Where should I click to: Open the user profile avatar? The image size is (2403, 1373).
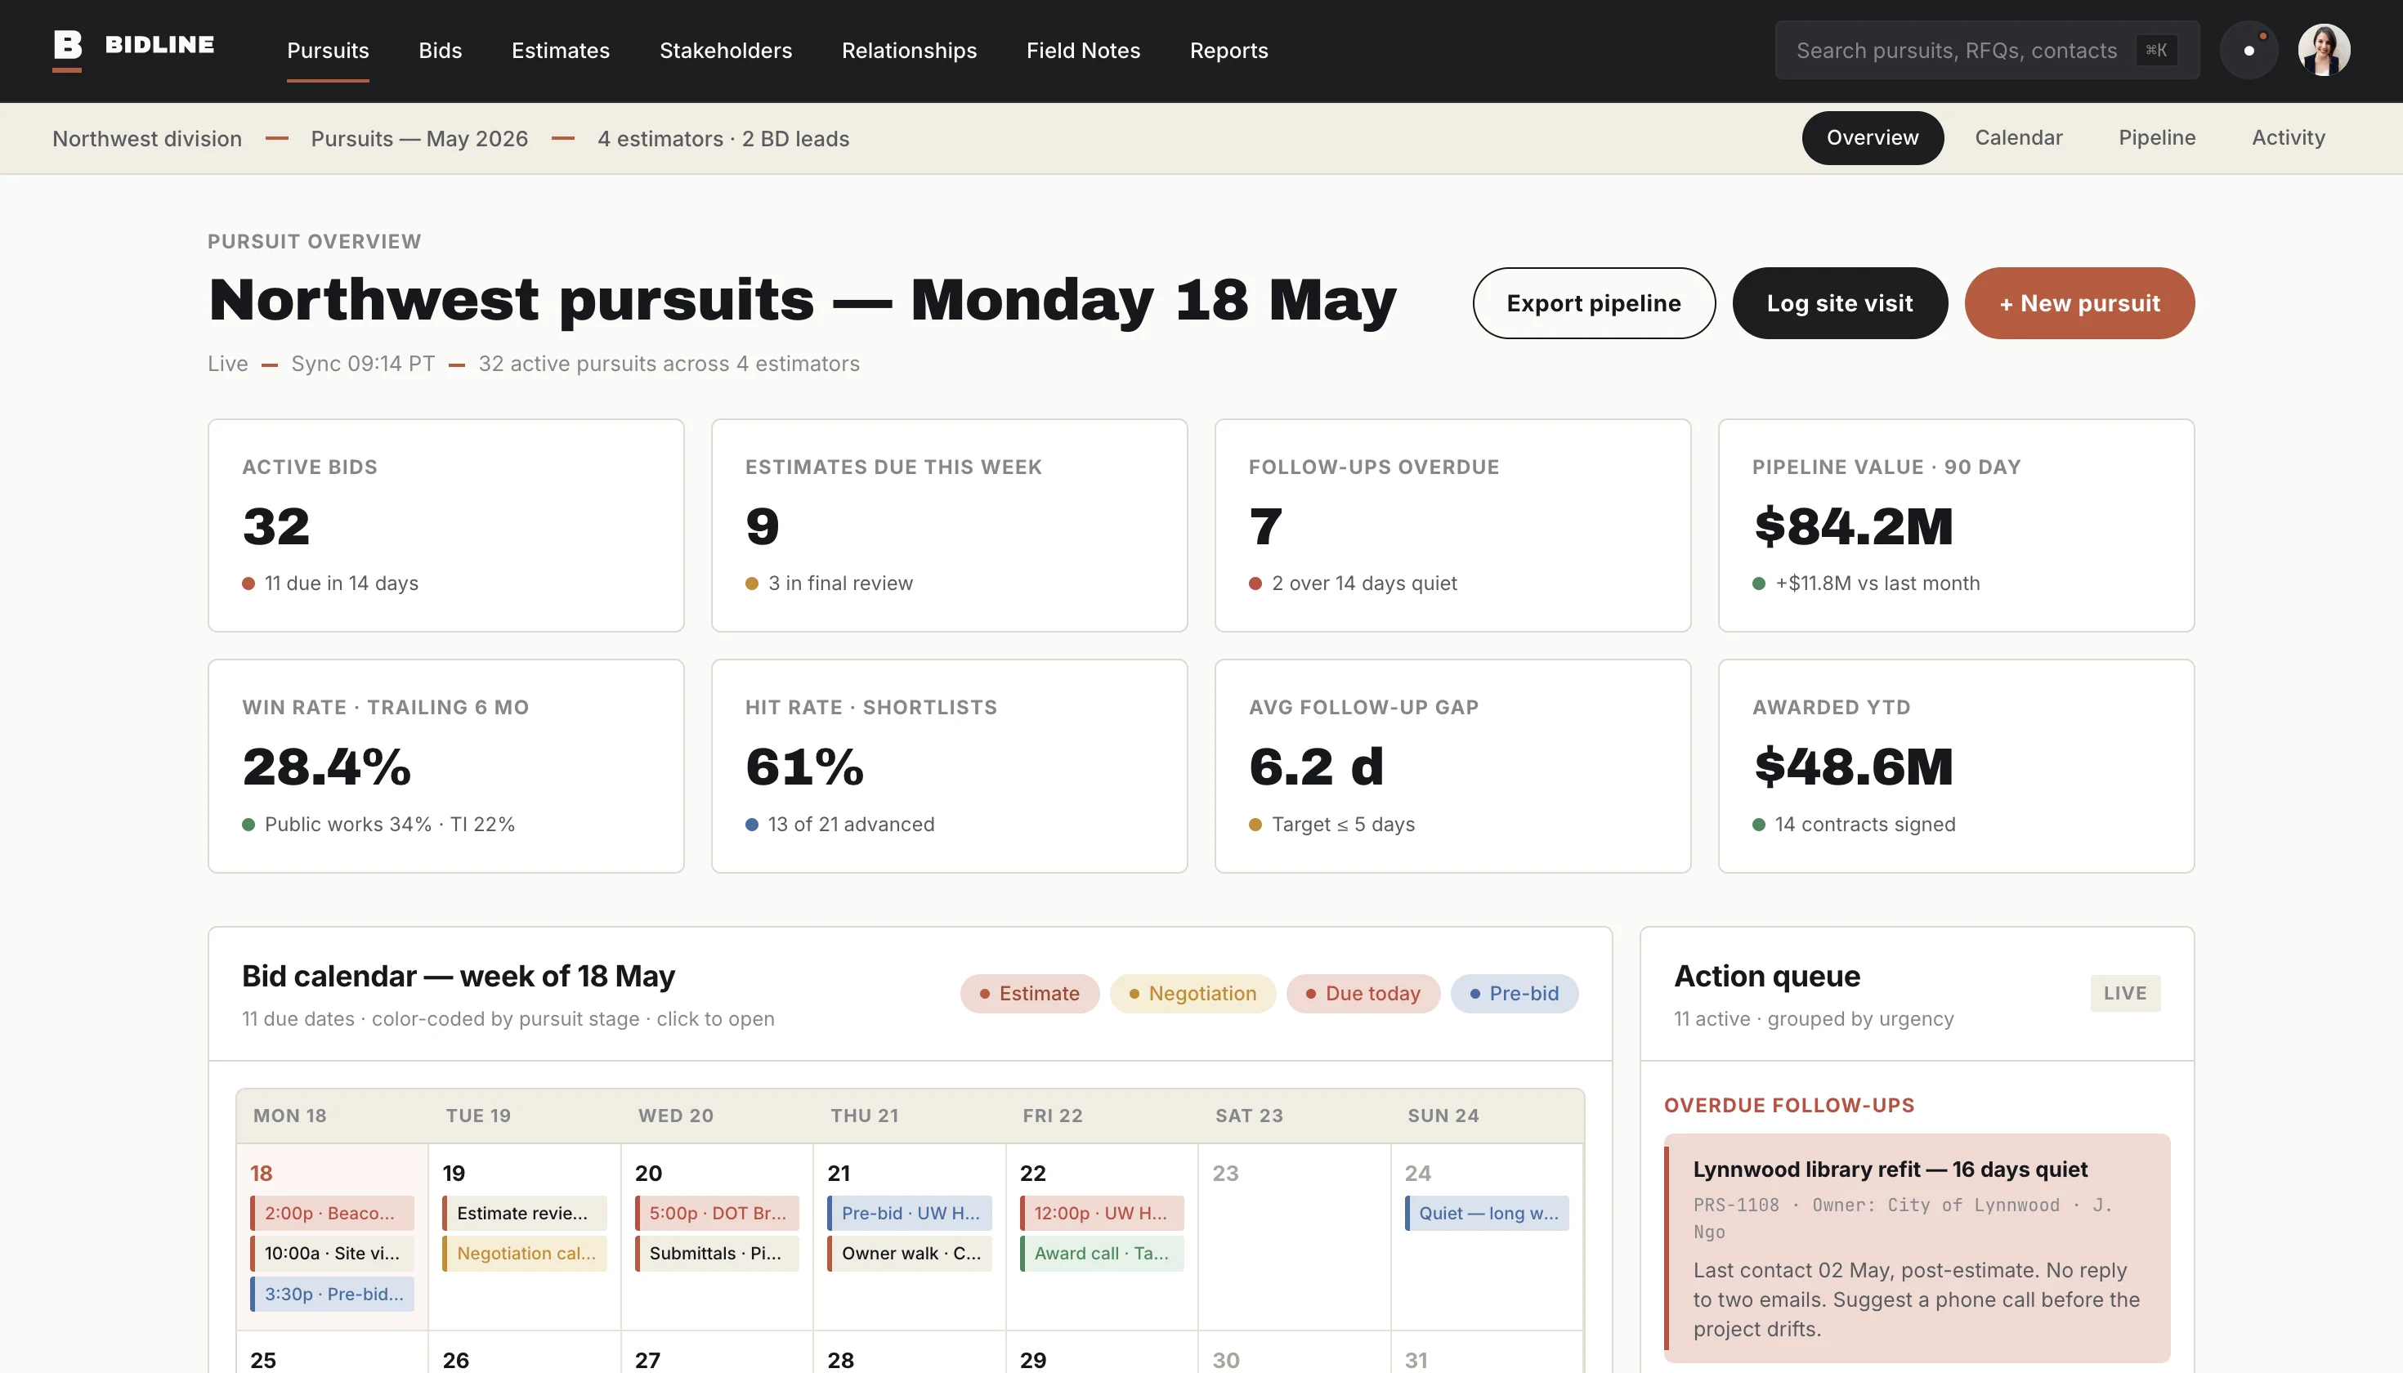2324,50
